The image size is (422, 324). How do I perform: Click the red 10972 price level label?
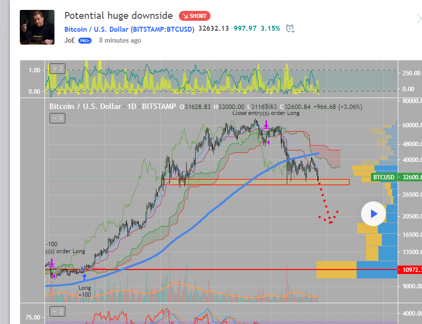tap(410, 270)
